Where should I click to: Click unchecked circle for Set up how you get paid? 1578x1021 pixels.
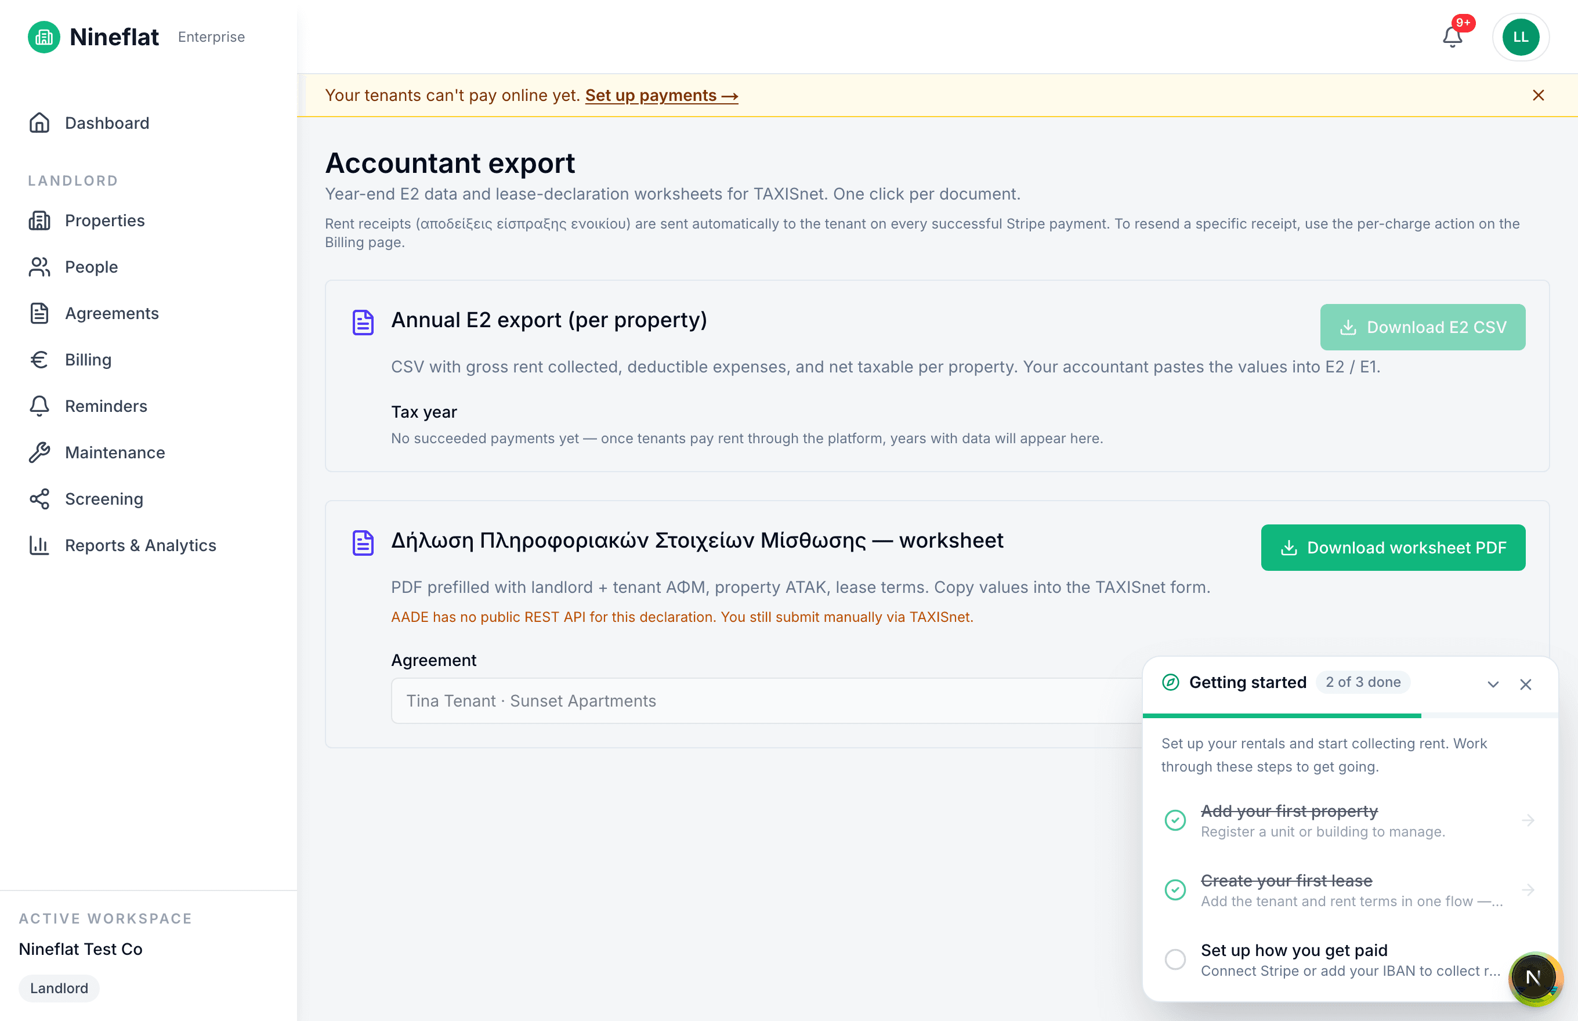pos(1175,960)
